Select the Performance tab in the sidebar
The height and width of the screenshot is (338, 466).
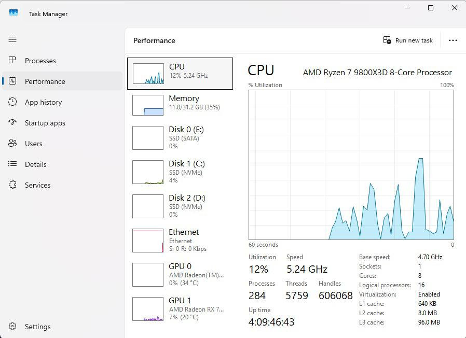(45, 81)
